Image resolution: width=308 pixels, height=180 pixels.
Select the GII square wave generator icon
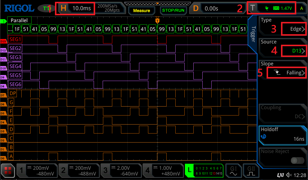250,171
